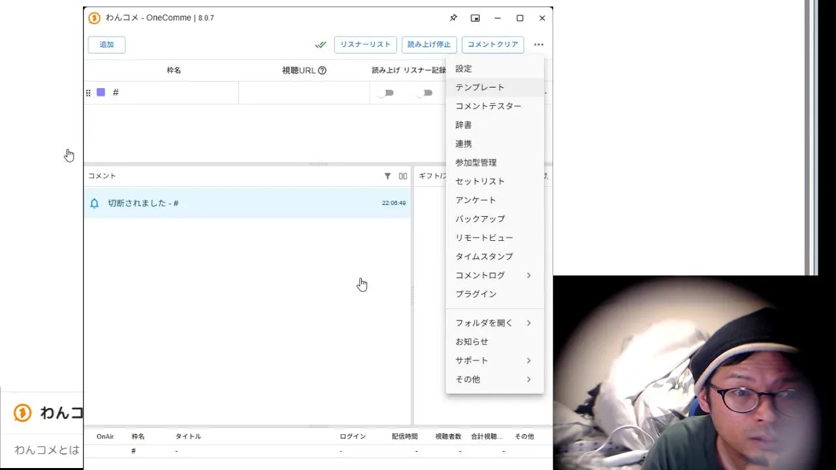Click the コメント panel heading
The image size is (836, 470).
coord(102,176)
